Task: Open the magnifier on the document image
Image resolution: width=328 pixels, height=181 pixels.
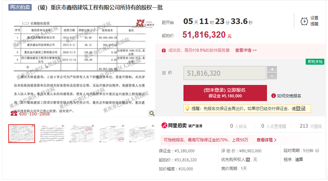Action: coord(152,113)
